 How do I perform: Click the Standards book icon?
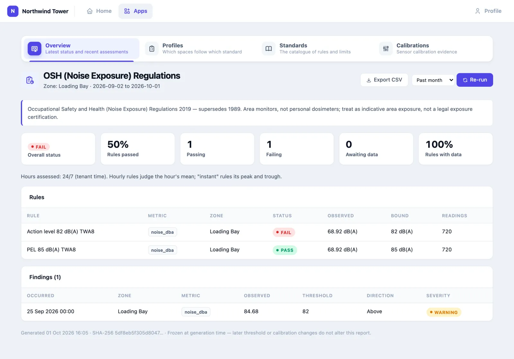[269, 49]
